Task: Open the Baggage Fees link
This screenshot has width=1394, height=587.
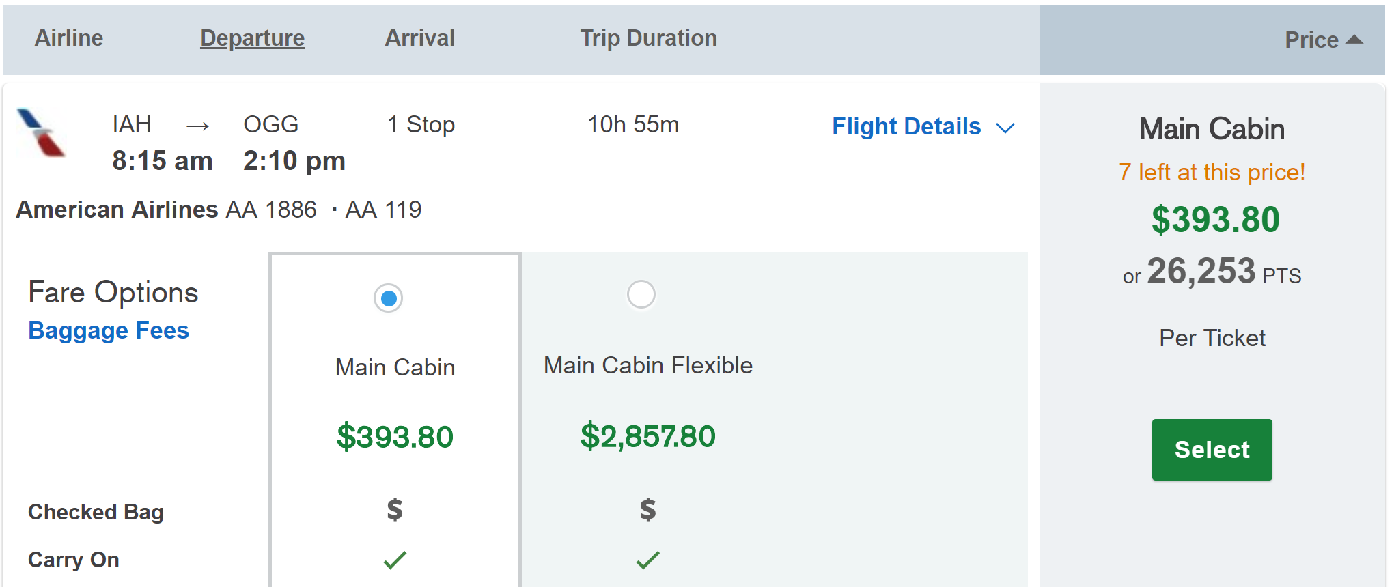Action: click(109, 330)
